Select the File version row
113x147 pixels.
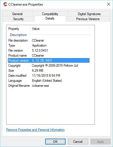click(49, 50)
